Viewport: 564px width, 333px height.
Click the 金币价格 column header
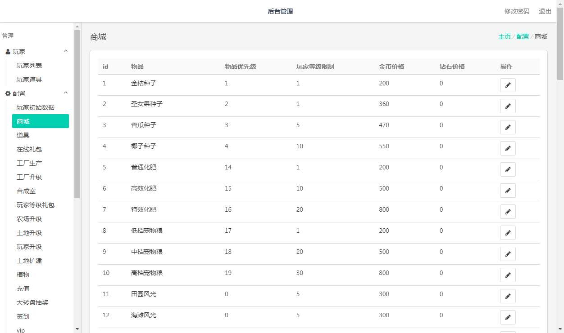click(391, 67)
